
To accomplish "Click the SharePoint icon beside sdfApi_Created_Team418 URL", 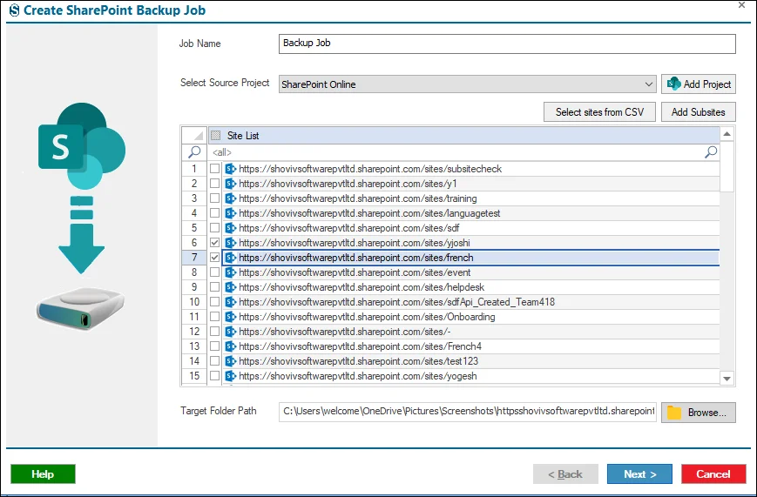I will (x=231, y=302).
